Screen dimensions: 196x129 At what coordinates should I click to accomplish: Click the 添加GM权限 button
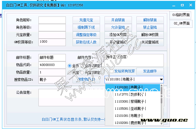118,35
